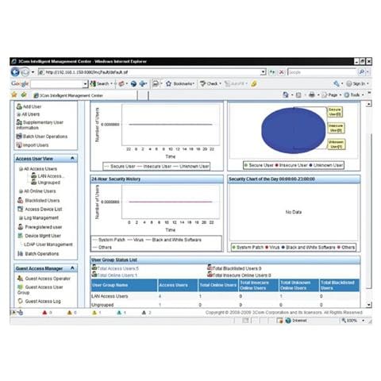Click the Total Access Users link
The image size is (381, 381).
pos(117,268)
